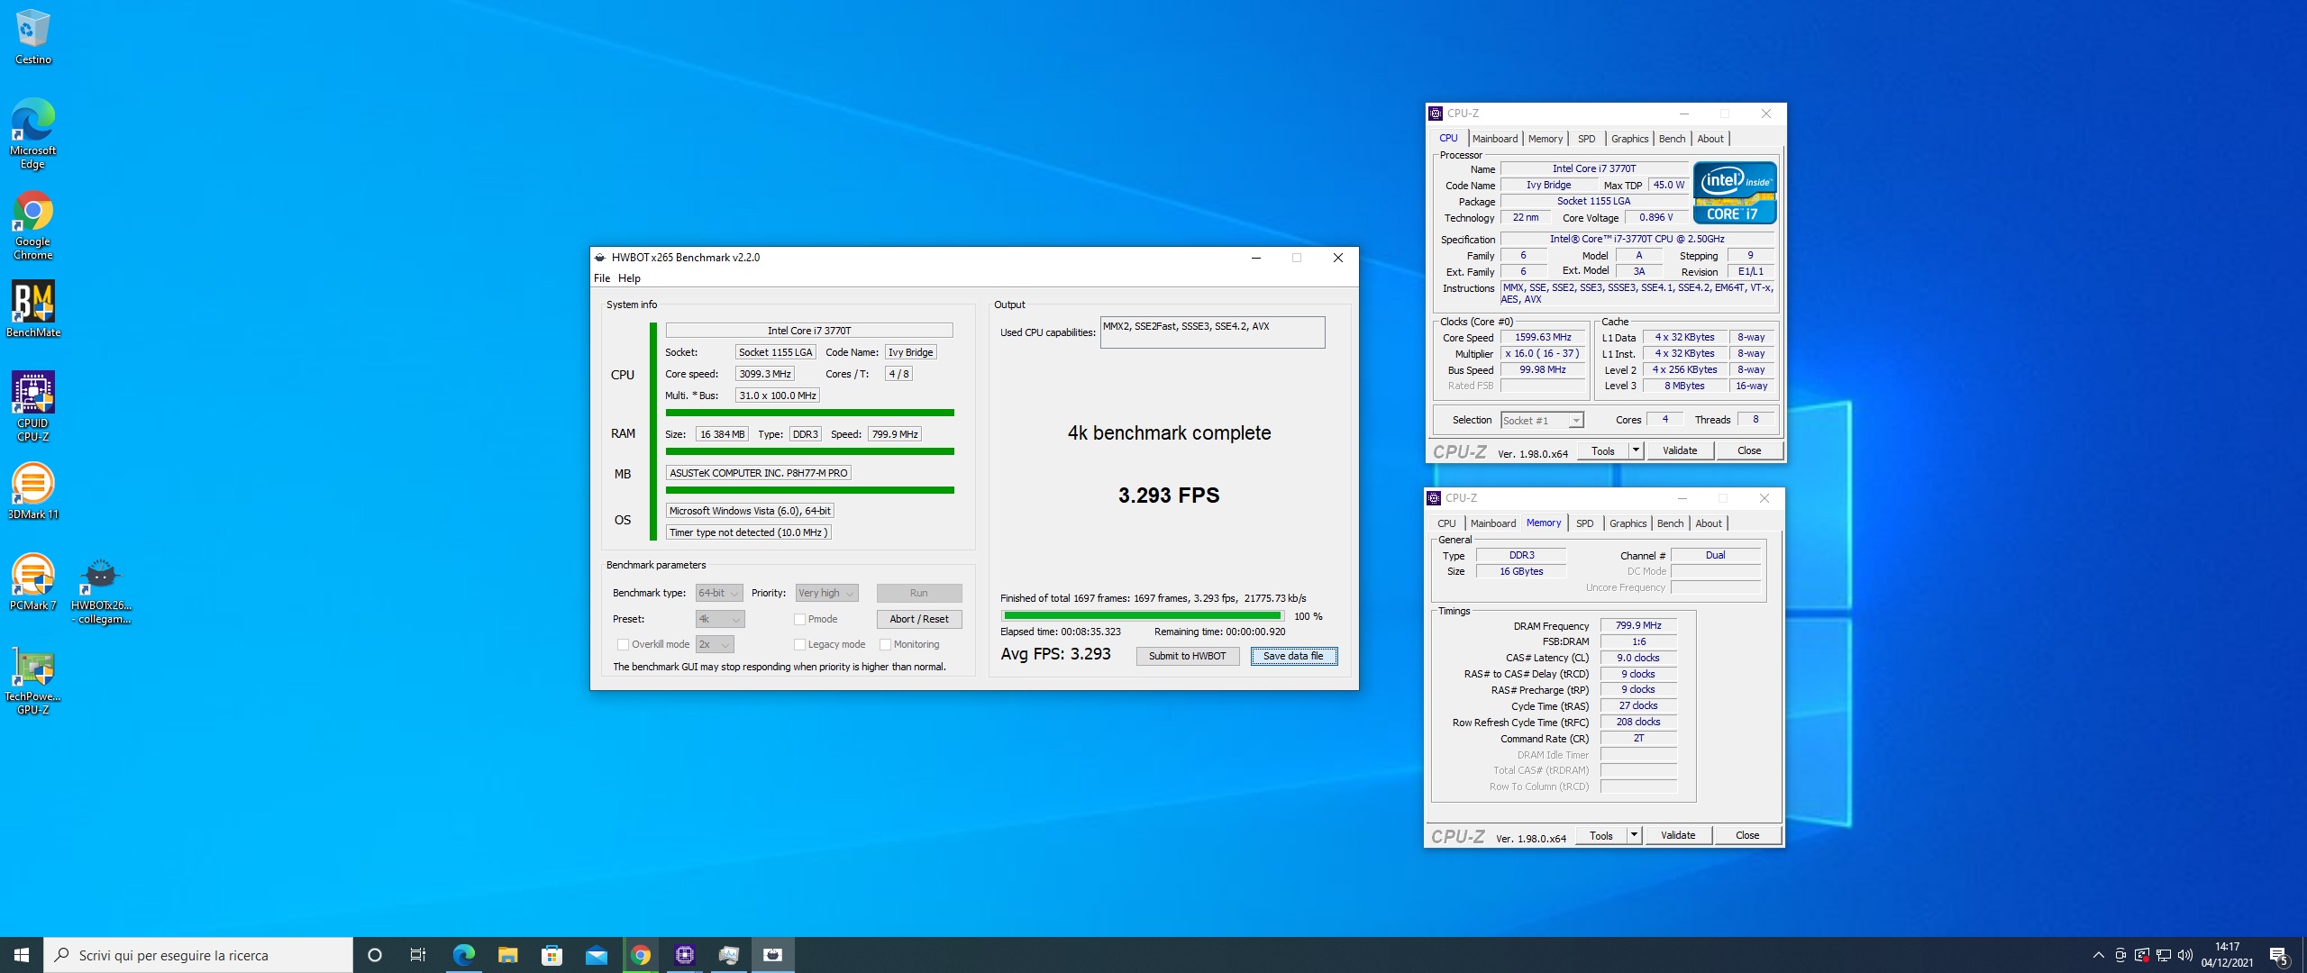Viewport: 2307px width, 973px height.
Task: Toggle the Overkill mode checkbox
Action: click(623, 644)
